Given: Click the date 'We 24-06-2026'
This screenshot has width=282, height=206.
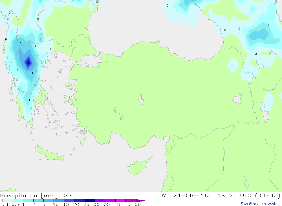Looking at the screenshot, I should click(x=188, y=195).
